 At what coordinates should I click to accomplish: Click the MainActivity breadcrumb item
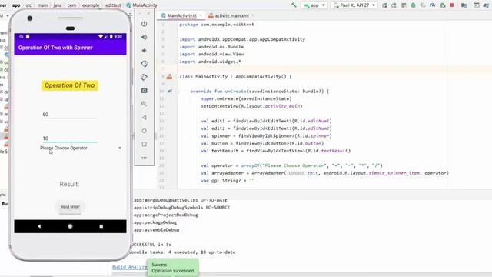pyautogui.click(x=141, y=5)
